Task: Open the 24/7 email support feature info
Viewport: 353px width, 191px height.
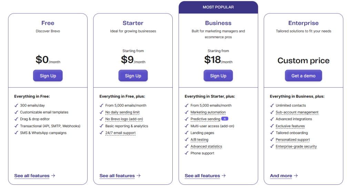Action: 120,133
